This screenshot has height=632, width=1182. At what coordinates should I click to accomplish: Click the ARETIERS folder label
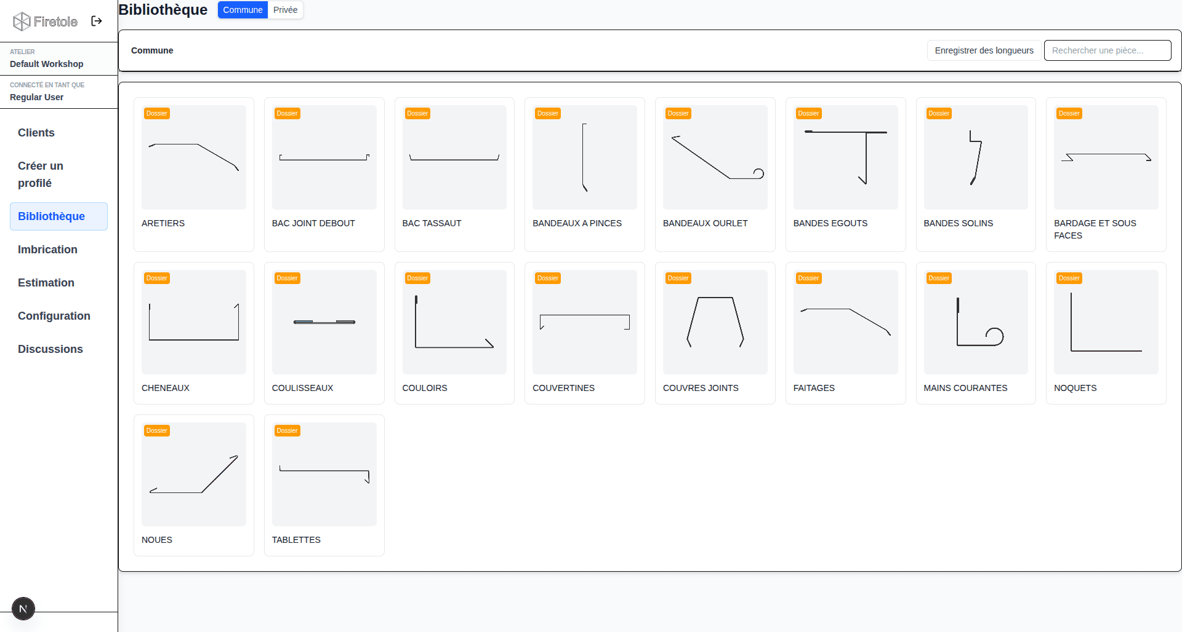pos(163,223)
